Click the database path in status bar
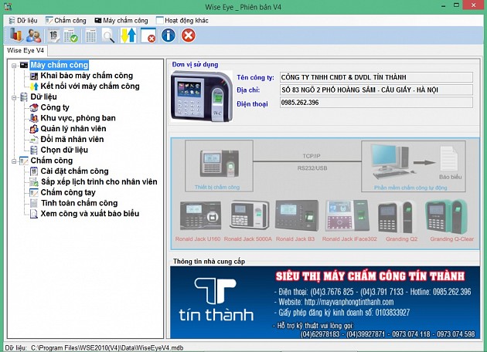Screen dimensions: 487x352 [107, 348]
